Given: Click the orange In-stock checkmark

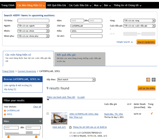Looking at the screenshot, I should pos(152,113).
